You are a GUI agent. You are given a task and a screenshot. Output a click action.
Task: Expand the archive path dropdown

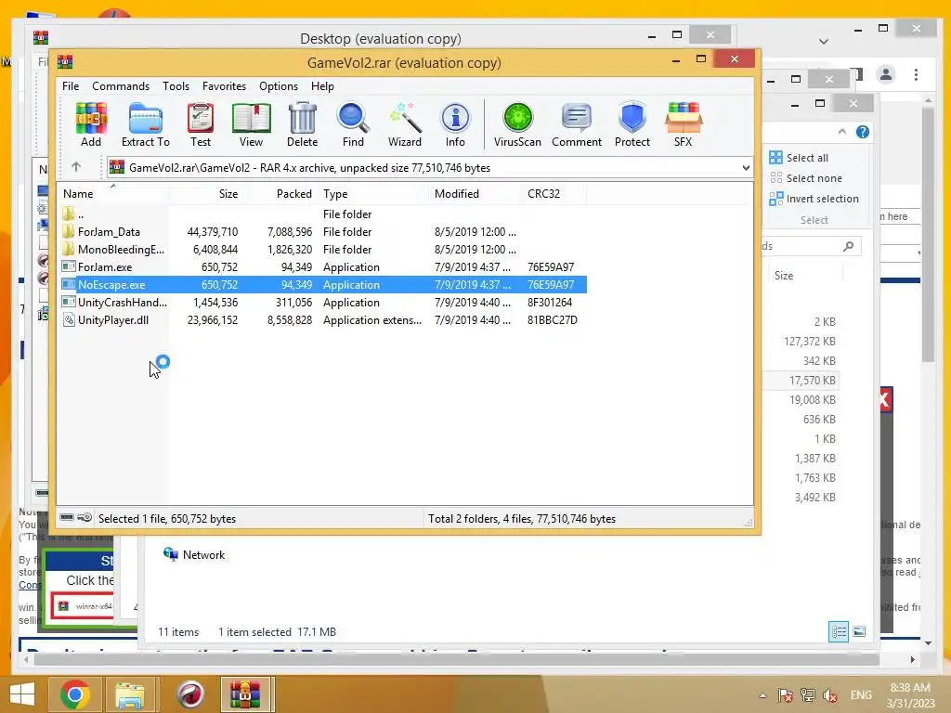coord(746,168)
